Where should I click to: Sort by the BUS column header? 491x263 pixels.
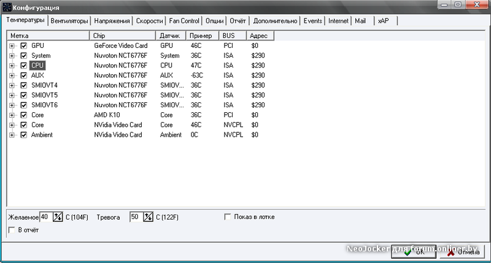(x=233, y=36)
